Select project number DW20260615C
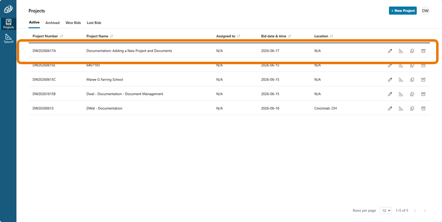 44,80
